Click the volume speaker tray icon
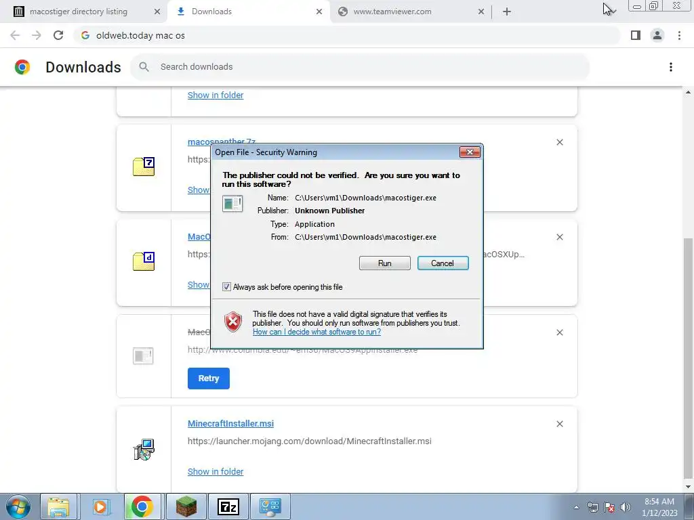694x520 pixels. (626, 507)
